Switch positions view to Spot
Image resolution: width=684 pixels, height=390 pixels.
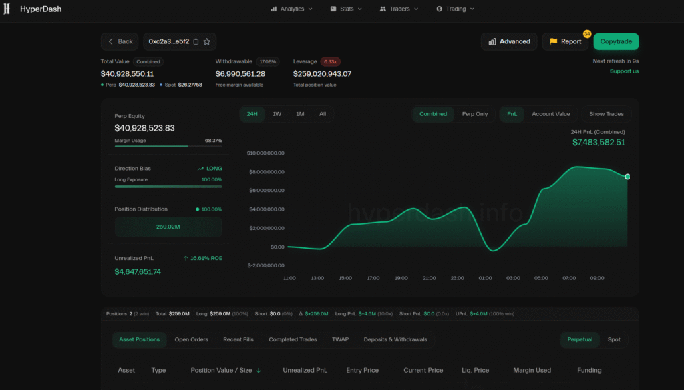click(x=613, y=339)
